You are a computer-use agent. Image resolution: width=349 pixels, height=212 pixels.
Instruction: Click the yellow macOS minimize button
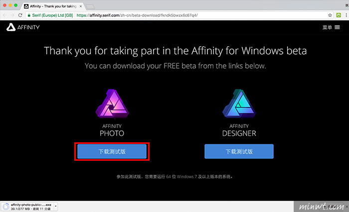point(10,5)
